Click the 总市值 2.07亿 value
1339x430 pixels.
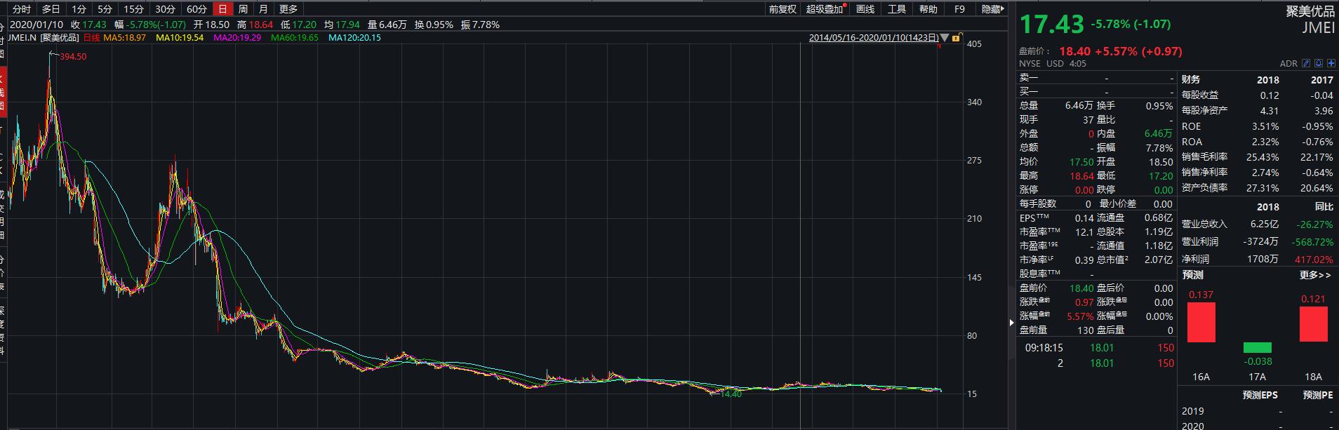coord(1159,260)
